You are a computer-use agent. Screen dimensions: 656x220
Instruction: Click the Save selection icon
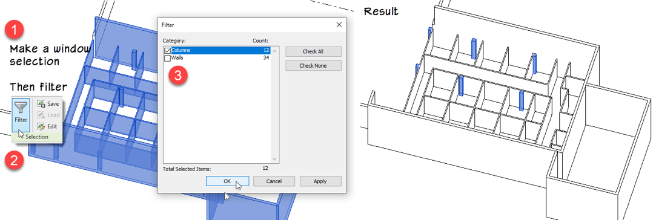click(x=41, y=103)
